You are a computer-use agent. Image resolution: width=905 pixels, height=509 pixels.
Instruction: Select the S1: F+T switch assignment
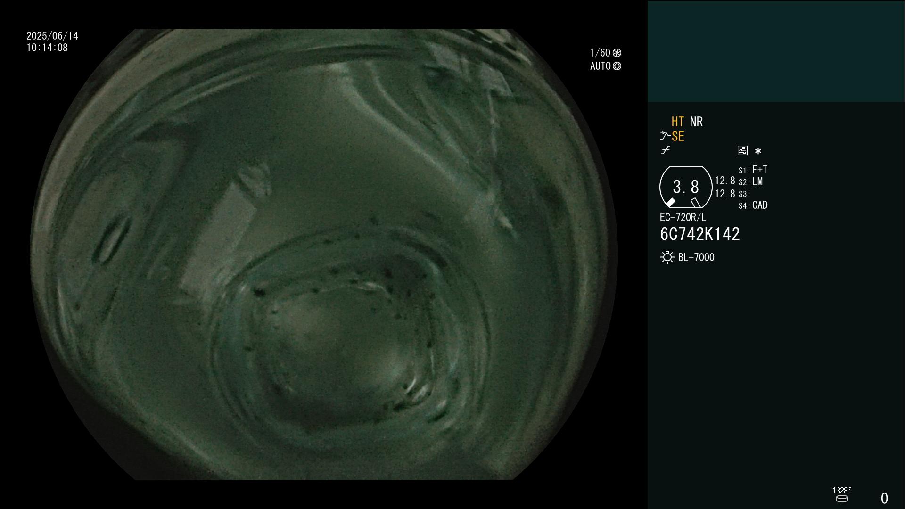[x=753, y=170]
